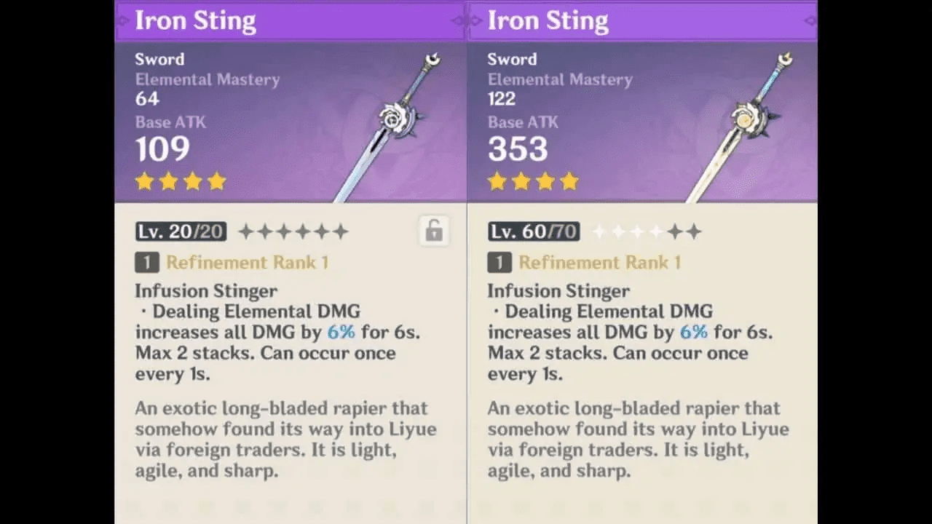Click the Base ATK value 109
Viewport: 932px width, 524px height.
(162, 149)
